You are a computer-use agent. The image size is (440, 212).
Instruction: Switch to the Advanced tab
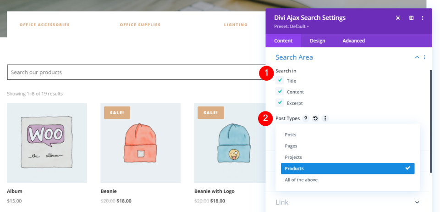click(353, 41)
